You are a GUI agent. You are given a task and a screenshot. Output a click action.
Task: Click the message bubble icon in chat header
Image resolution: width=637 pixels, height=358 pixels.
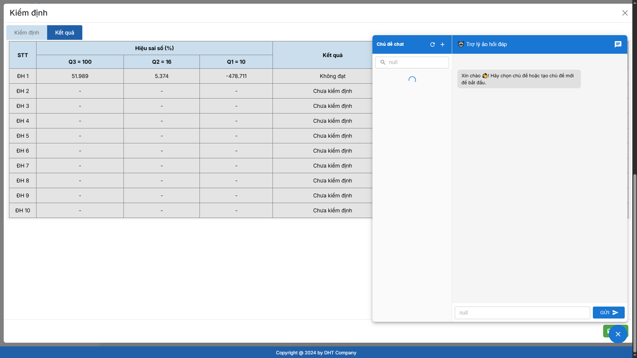(618, 44)
